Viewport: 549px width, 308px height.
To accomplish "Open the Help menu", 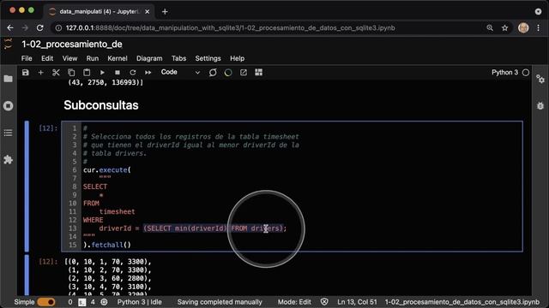I will click(x=237, y=58).
